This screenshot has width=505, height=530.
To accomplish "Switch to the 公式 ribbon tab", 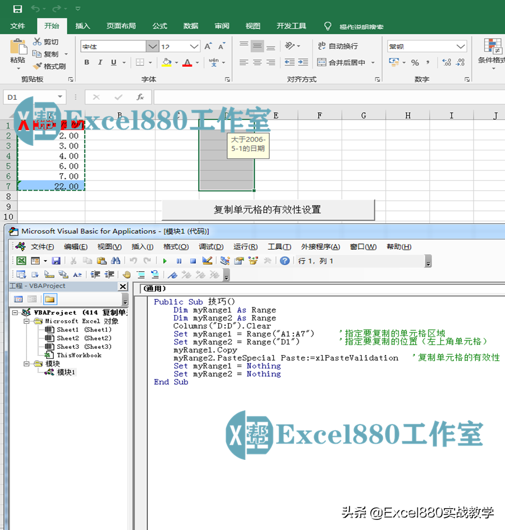I will pyautogui.click(x=160, y=26).
